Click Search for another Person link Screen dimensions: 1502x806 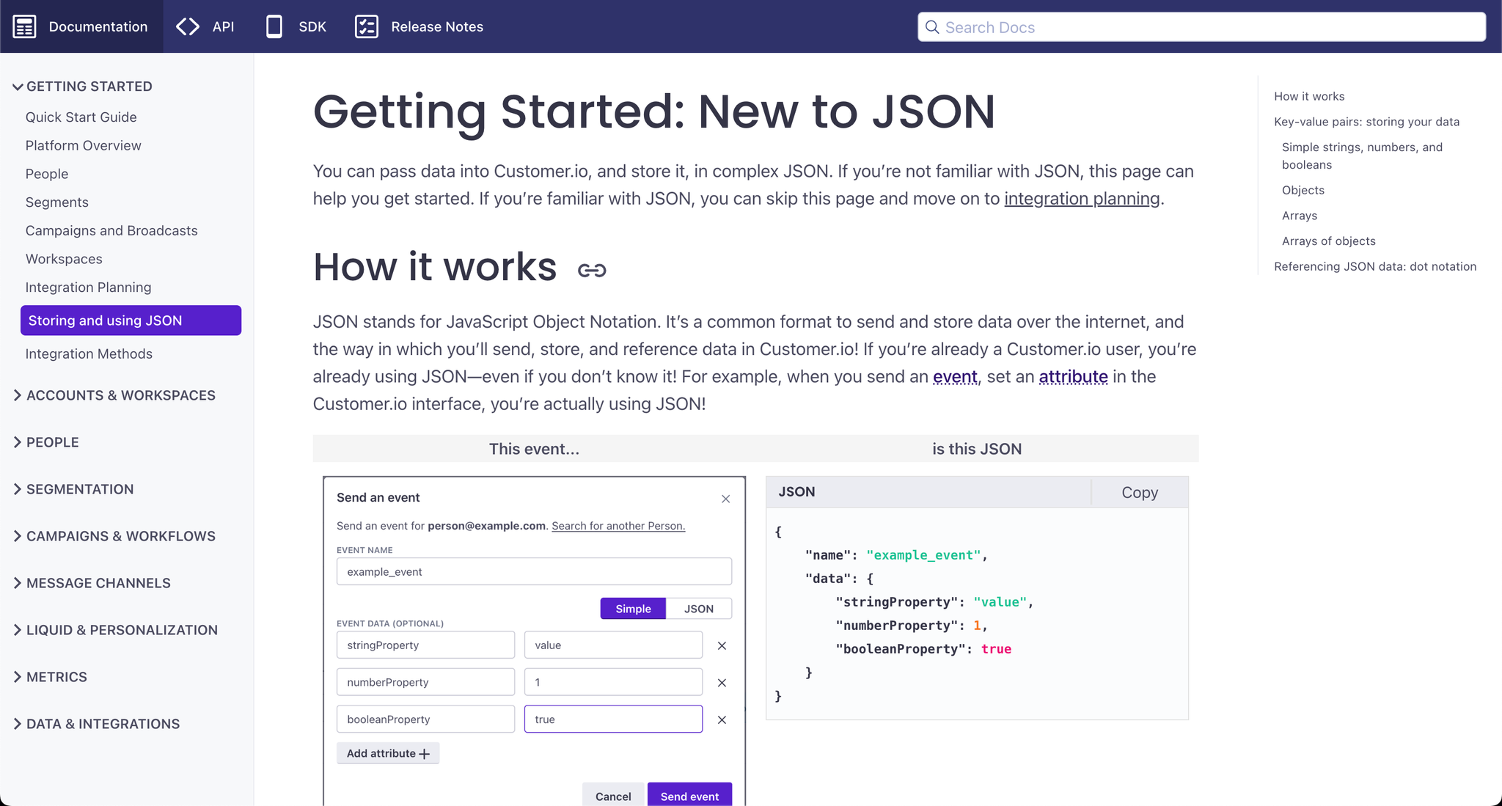(x=618, y=526)
